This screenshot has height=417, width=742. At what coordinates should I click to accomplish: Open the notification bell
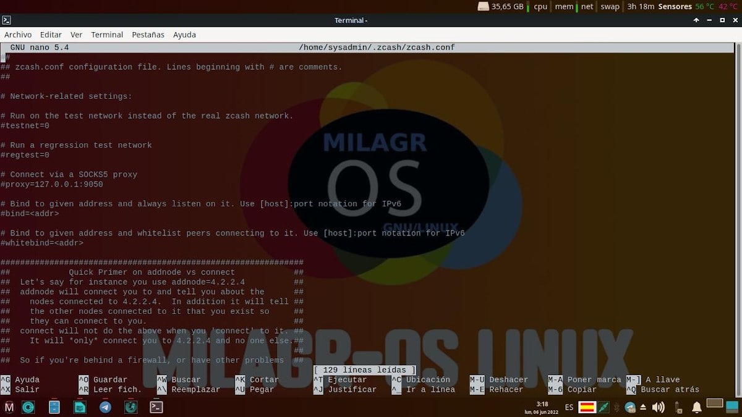click(697, 407)
